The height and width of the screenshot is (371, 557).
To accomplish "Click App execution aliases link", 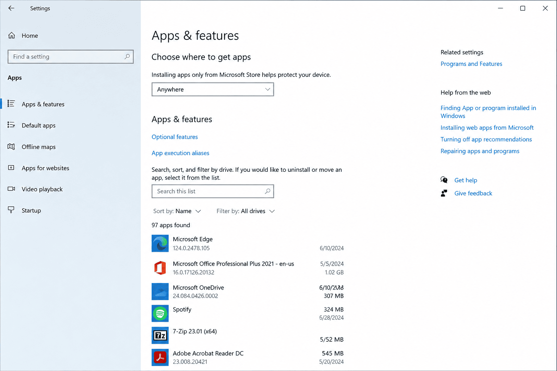I will 180,153.
